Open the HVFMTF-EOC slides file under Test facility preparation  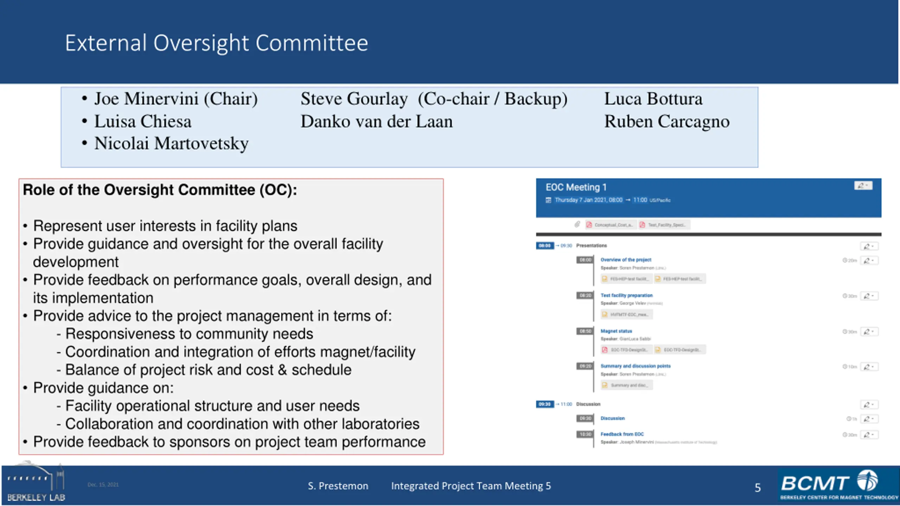(626, 314)
